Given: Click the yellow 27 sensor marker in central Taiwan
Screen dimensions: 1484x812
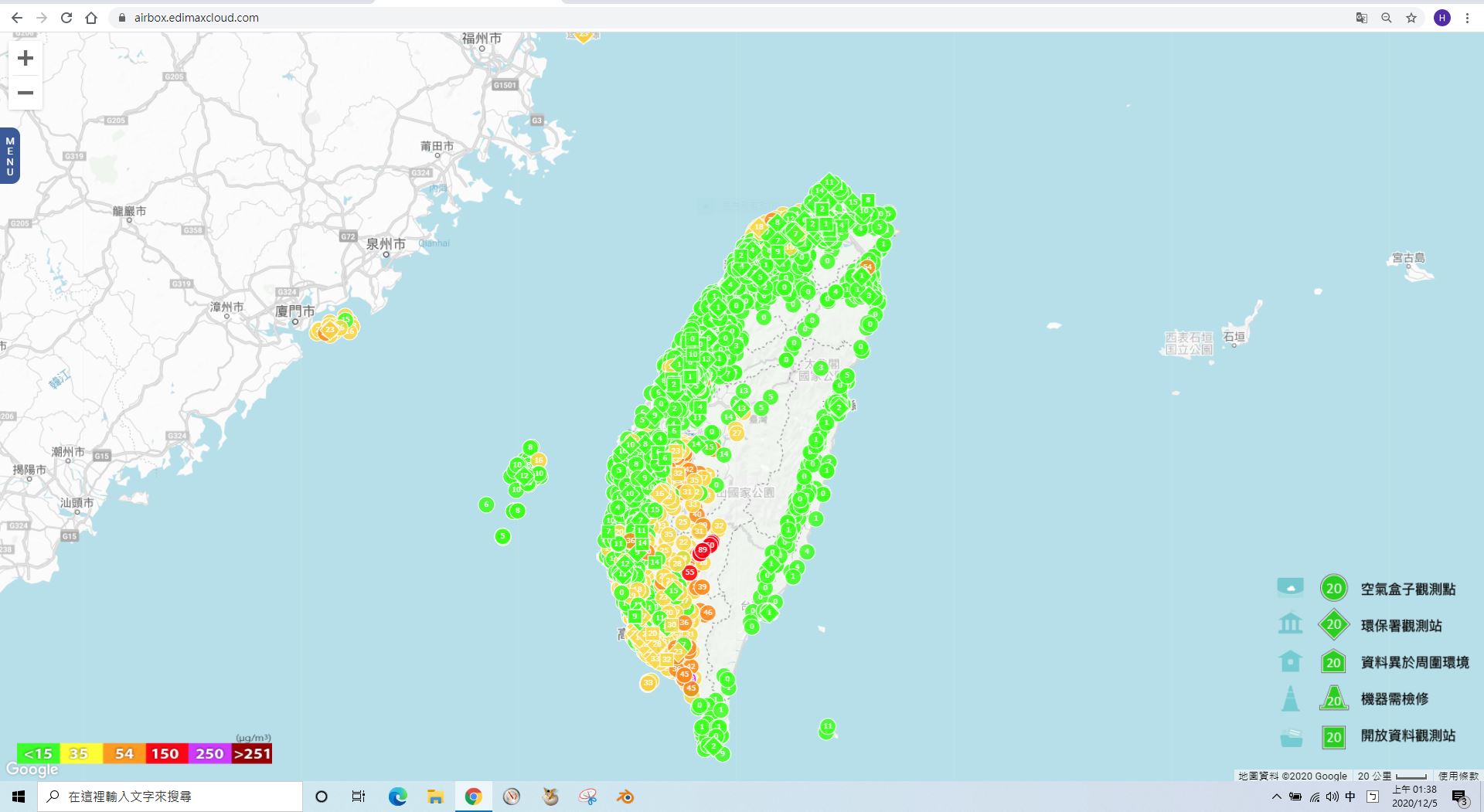Looking at the screenshot, I should click(x=737, y=433).
